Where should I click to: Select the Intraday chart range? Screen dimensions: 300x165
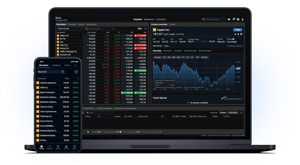click(157, 57)
